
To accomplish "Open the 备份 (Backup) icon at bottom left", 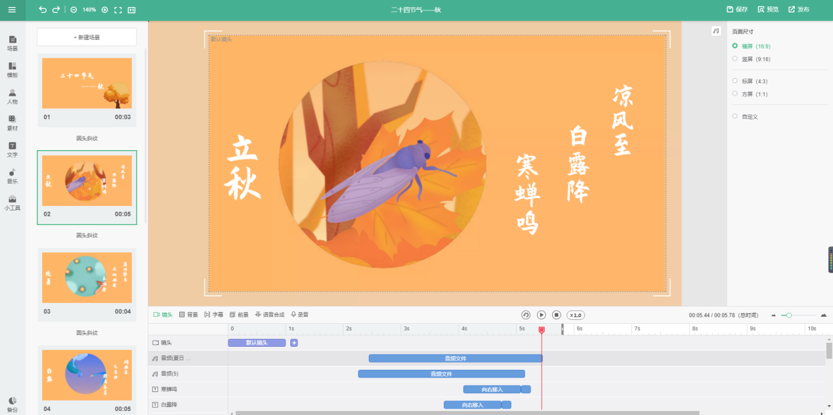I will (x=12, y=402).
